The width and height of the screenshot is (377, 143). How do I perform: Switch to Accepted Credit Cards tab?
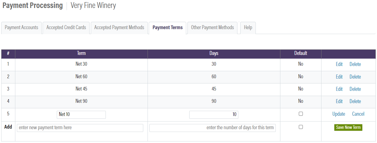pos(66,28)
